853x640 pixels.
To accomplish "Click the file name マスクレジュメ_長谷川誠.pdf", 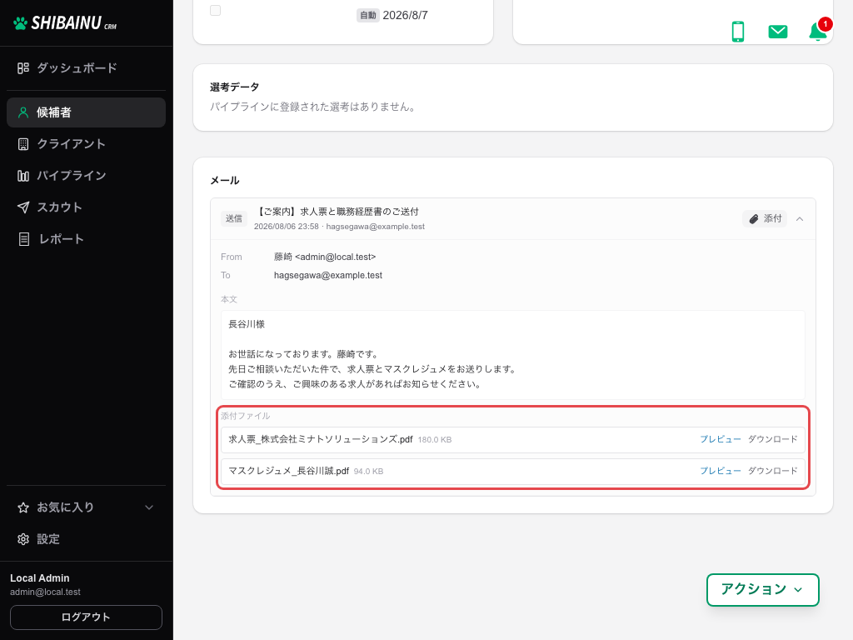I will [x=288, y=472].
